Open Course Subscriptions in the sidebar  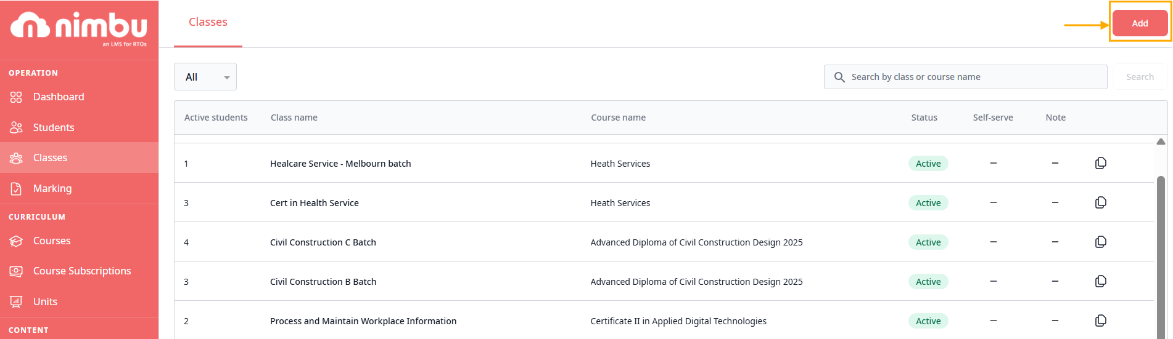pos(81,271)
